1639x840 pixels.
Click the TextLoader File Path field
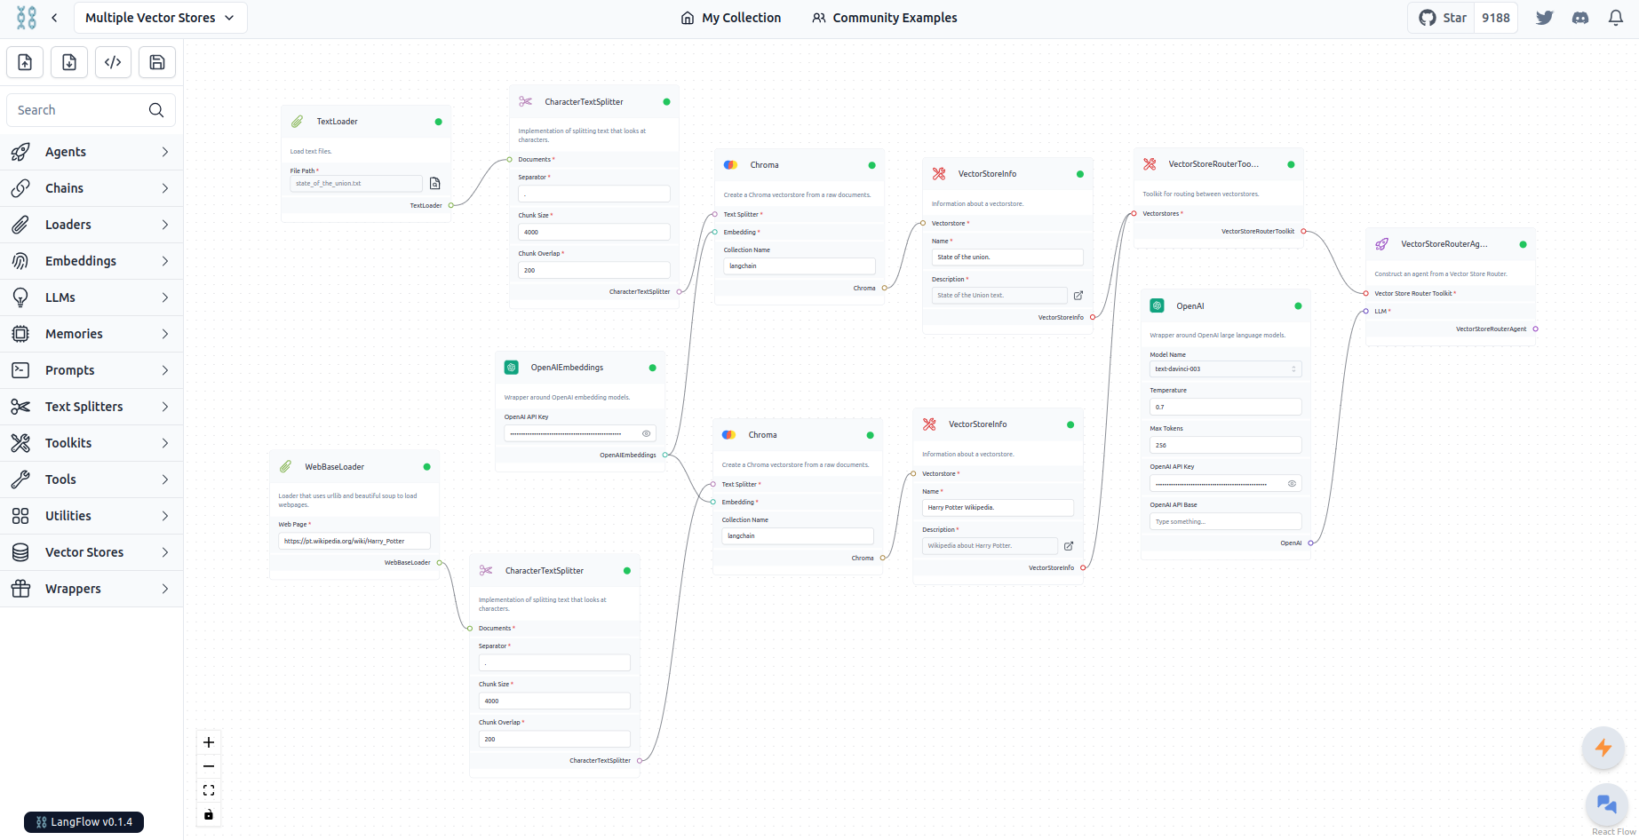point(356,184)
